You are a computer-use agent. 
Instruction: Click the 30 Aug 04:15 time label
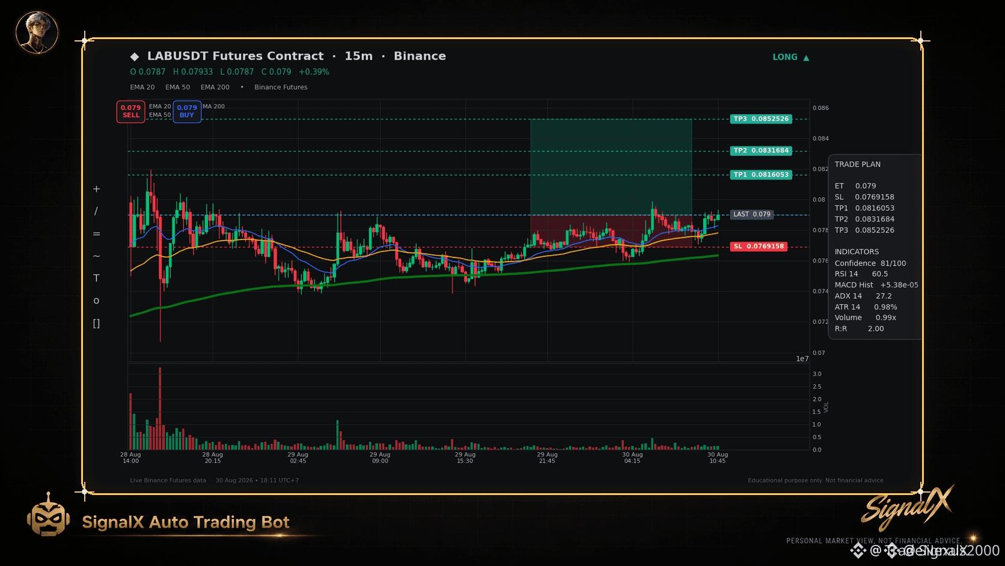(632, 458)
